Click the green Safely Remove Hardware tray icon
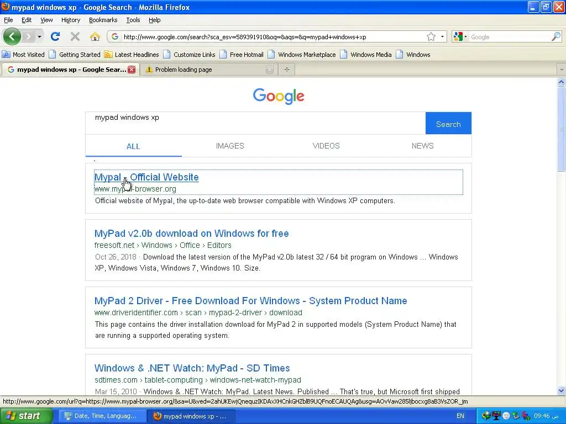The image size is (566, 424). click(516, 416)
